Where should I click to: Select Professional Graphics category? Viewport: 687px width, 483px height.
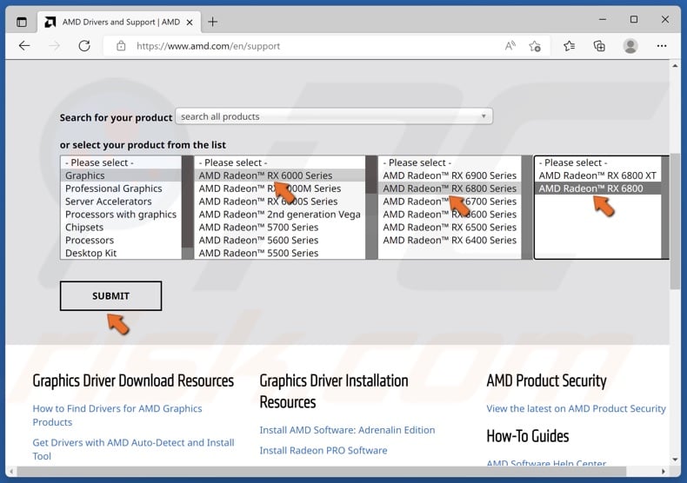[x=121, y=189]
